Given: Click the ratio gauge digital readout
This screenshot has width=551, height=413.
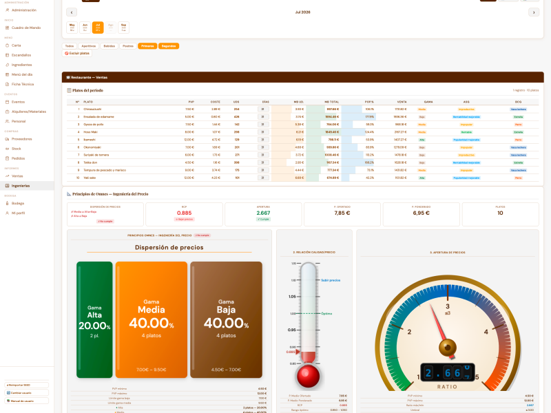Looking at the screenshot, I should click(448, 372).
